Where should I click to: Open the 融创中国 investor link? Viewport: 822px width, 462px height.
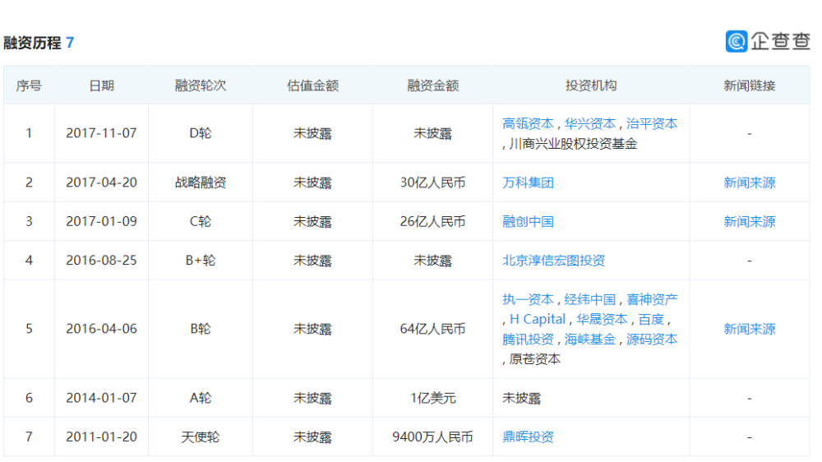(528, 221)
